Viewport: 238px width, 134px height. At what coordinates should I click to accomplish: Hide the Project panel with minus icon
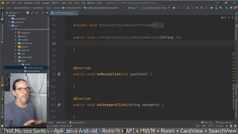point(47,13)
